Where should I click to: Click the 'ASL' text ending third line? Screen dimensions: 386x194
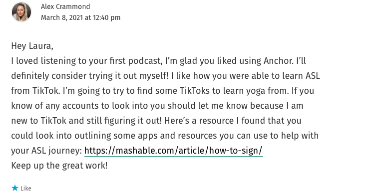313,76
